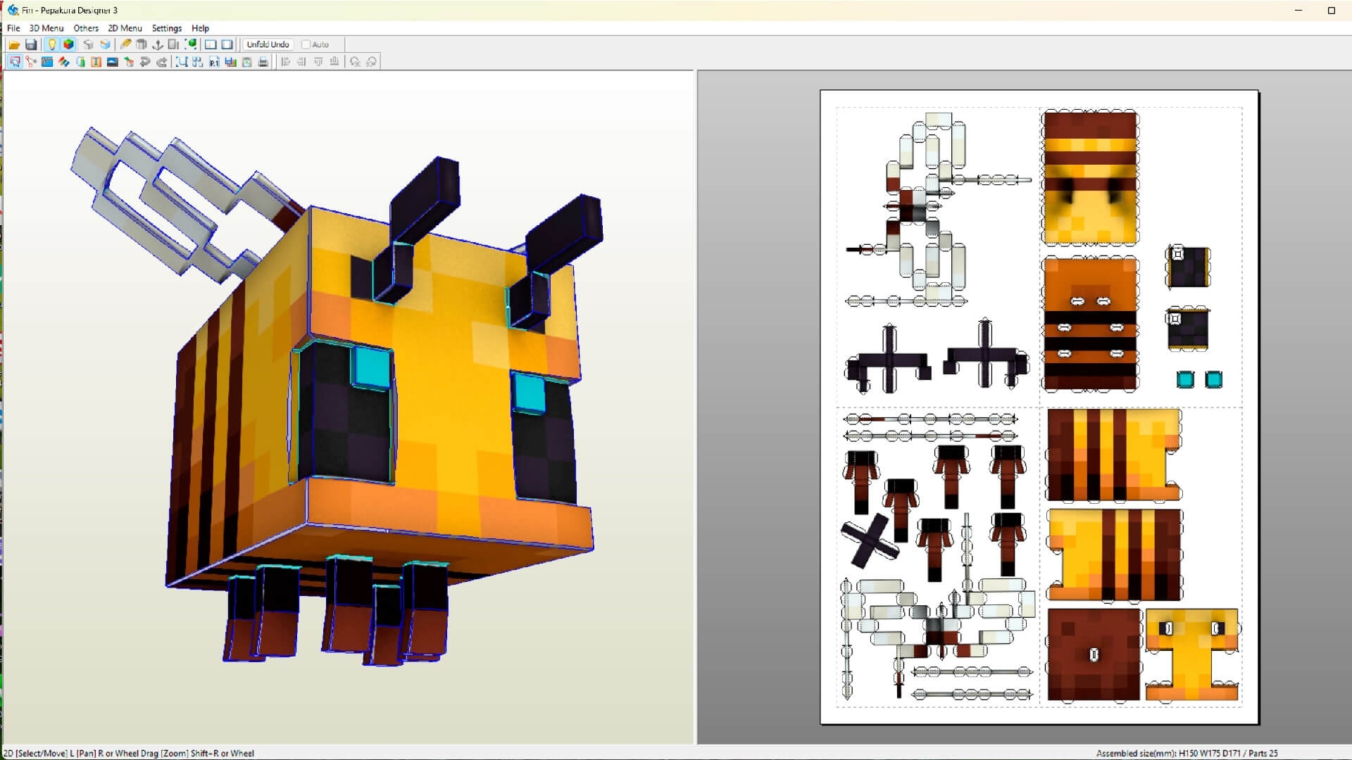Image resolution: width=1352 pixels, height=760 pixels.
Task: Click the bee's striped top pattern piece
Action: (1089, 176)
